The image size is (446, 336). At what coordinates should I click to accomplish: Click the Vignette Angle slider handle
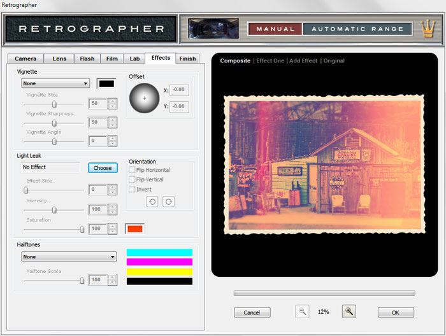(54, 141)
